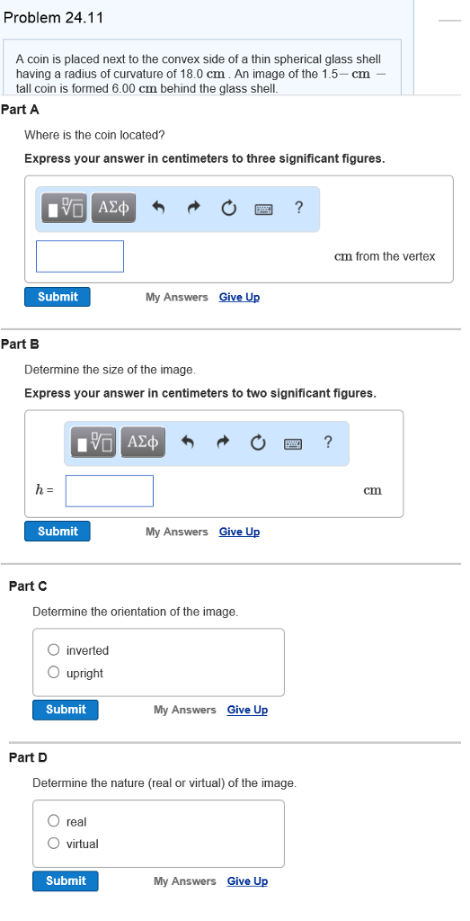Image resolution: width=470 pixels, height=921 pixels.
Task: Select the real radio option
Action: 53,820
